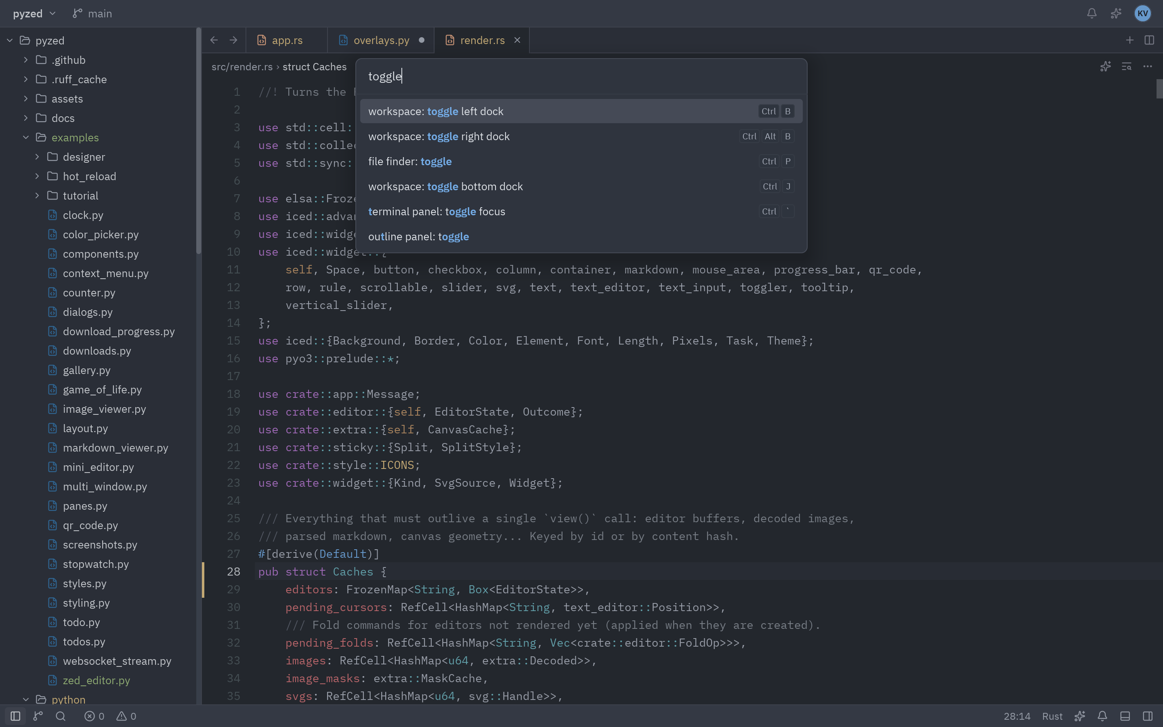Open the AI assistant sparkle icon in title bar

[x=1116, y=13]
